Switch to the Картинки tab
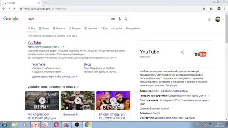228x128 pixels. point(91,28)
